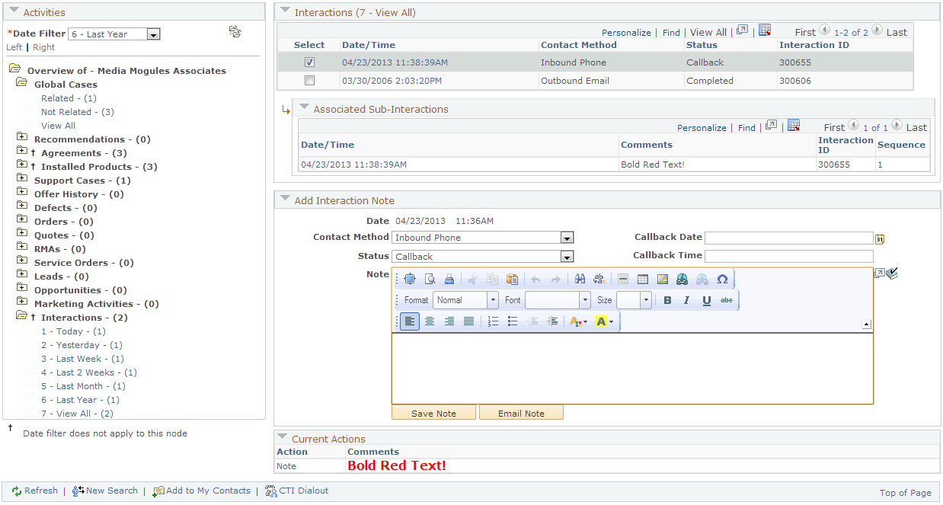Select 'Not Related - (3)' under Global Cases

(78, 112)
